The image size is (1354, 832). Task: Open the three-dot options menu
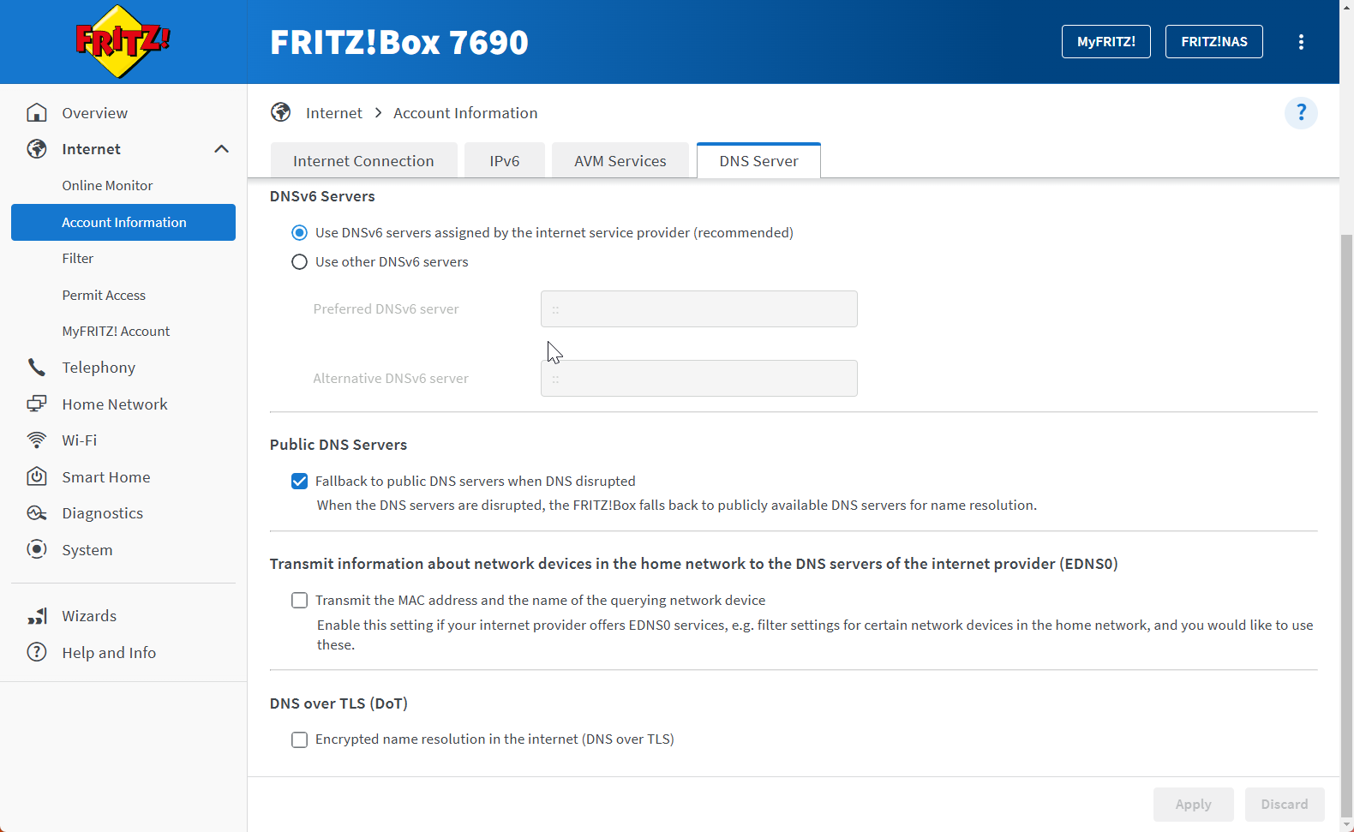[1301, 42]
